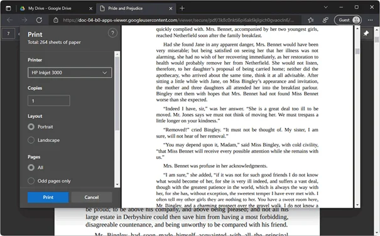380x236 pixels.
Task: Click the blue Print button
Action: [x=48, y=197]
